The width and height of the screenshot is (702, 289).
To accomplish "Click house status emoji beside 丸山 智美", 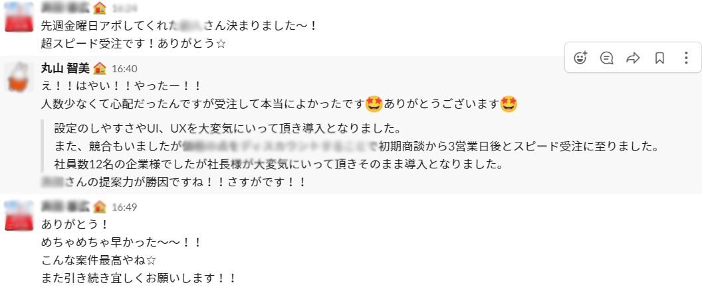I will 100,68.
